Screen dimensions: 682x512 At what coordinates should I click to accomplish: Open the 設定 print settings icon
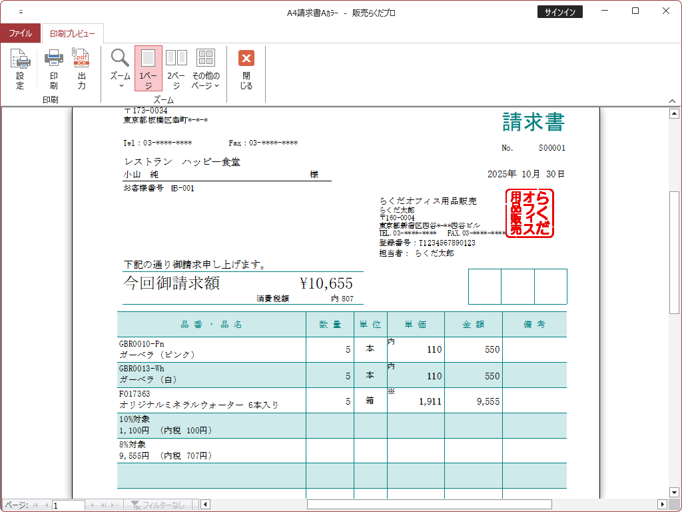(20, 60)
